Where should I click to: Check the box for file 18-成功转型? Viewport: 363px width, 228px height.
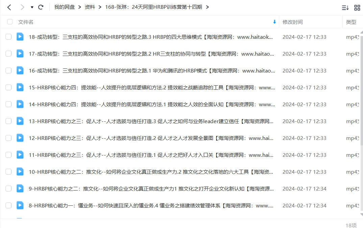[8, 37]
